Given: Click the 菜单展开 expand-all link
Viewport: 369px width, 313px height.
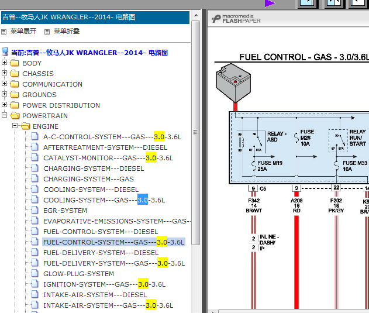Looking at the screenshot, I should click(x=23, y=31).
